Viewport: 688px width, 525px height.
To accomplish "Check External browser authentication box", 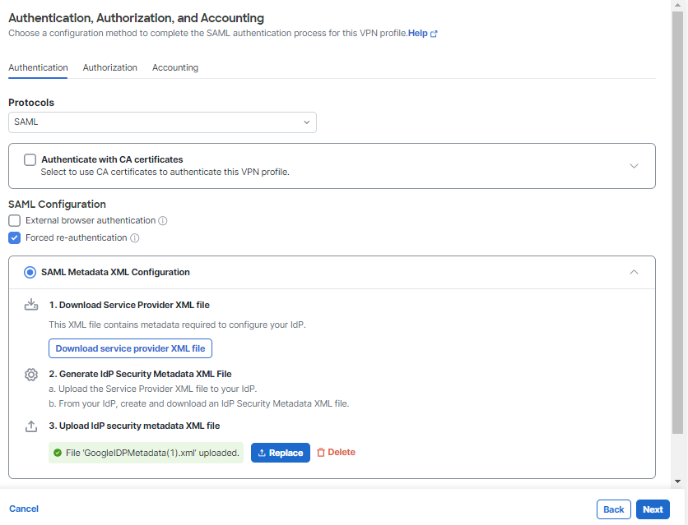I will (x=15, y=221).
